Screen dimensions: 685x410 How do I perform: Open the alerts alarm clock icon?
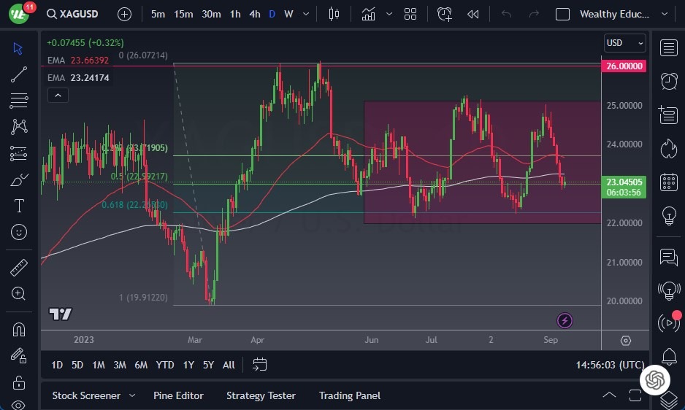[667, 81]
